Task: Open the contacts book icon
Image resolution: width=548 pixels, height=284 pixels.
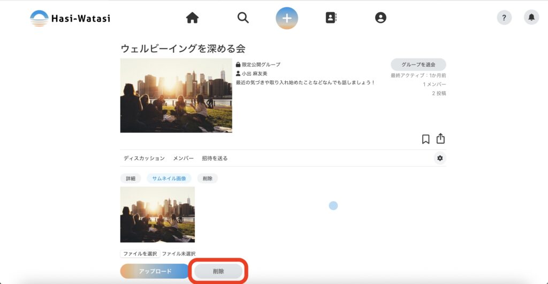Action: (331, 18)
